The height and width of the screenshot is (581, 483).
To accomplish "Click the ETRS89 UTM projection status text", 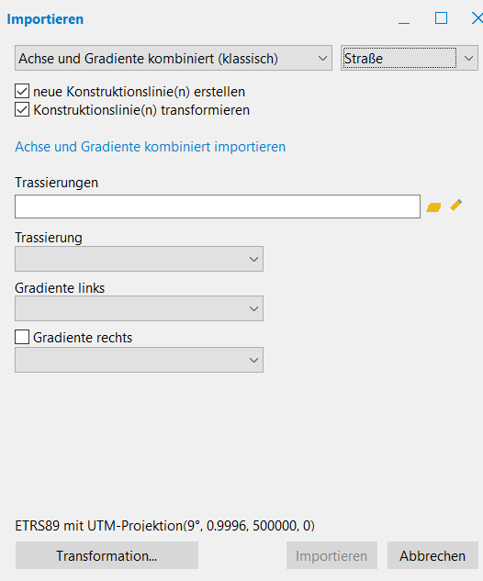I will click(x=165, y=525).
